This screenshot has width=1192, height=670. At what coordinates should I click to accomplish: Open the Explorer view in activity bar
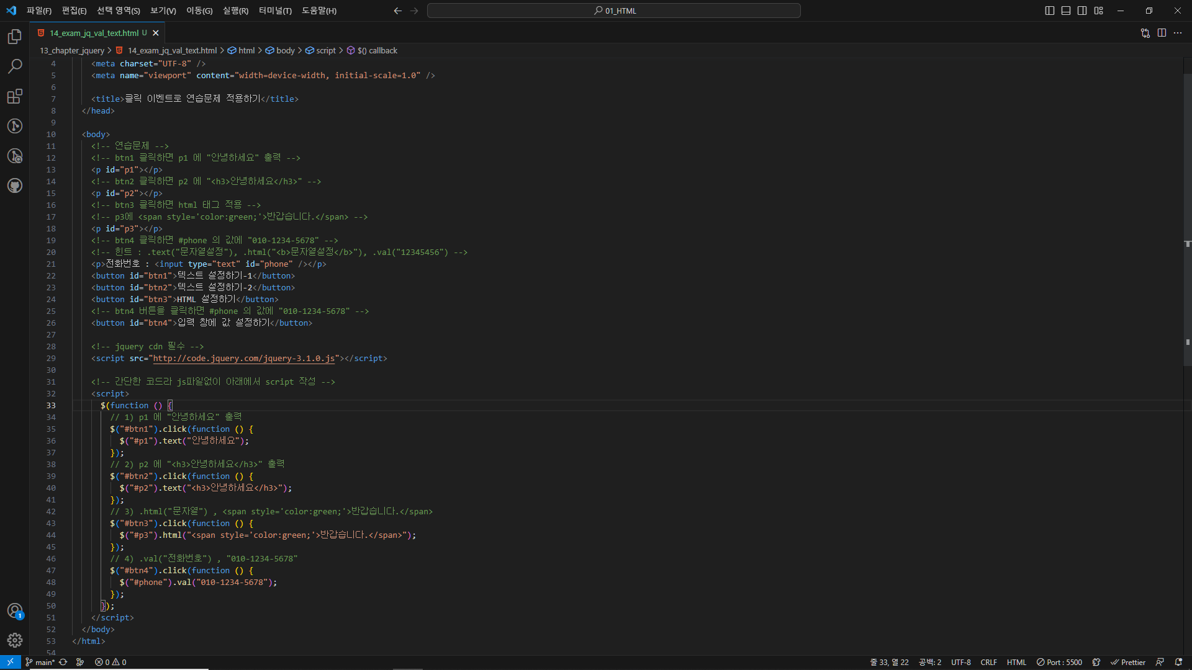(15, 37)
